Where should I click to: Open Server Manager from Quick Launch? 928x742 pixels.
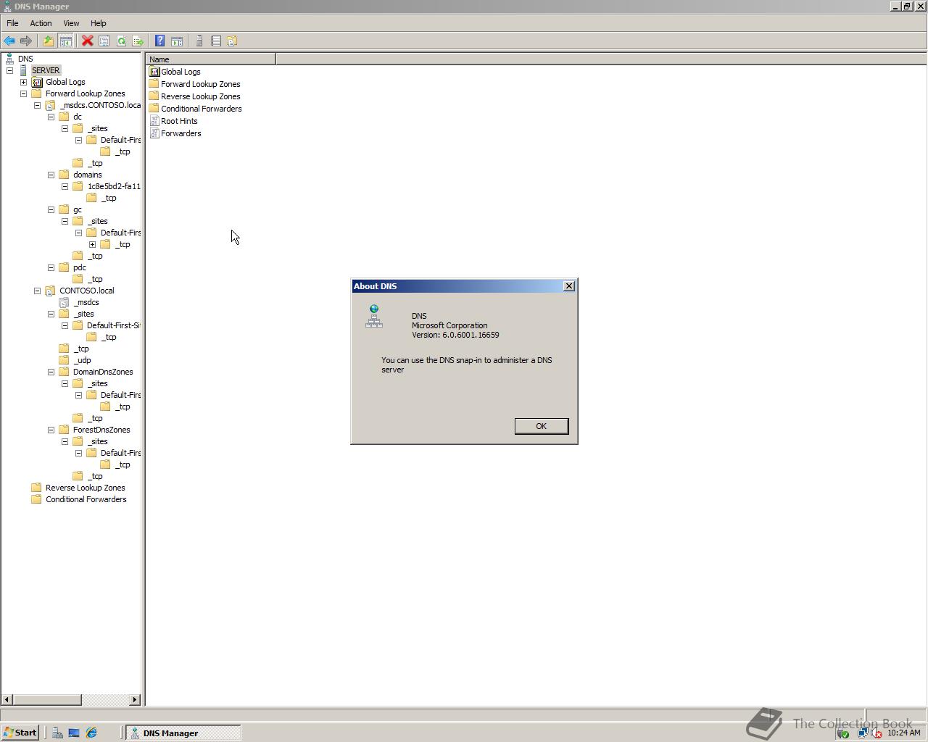pos(57,733)
